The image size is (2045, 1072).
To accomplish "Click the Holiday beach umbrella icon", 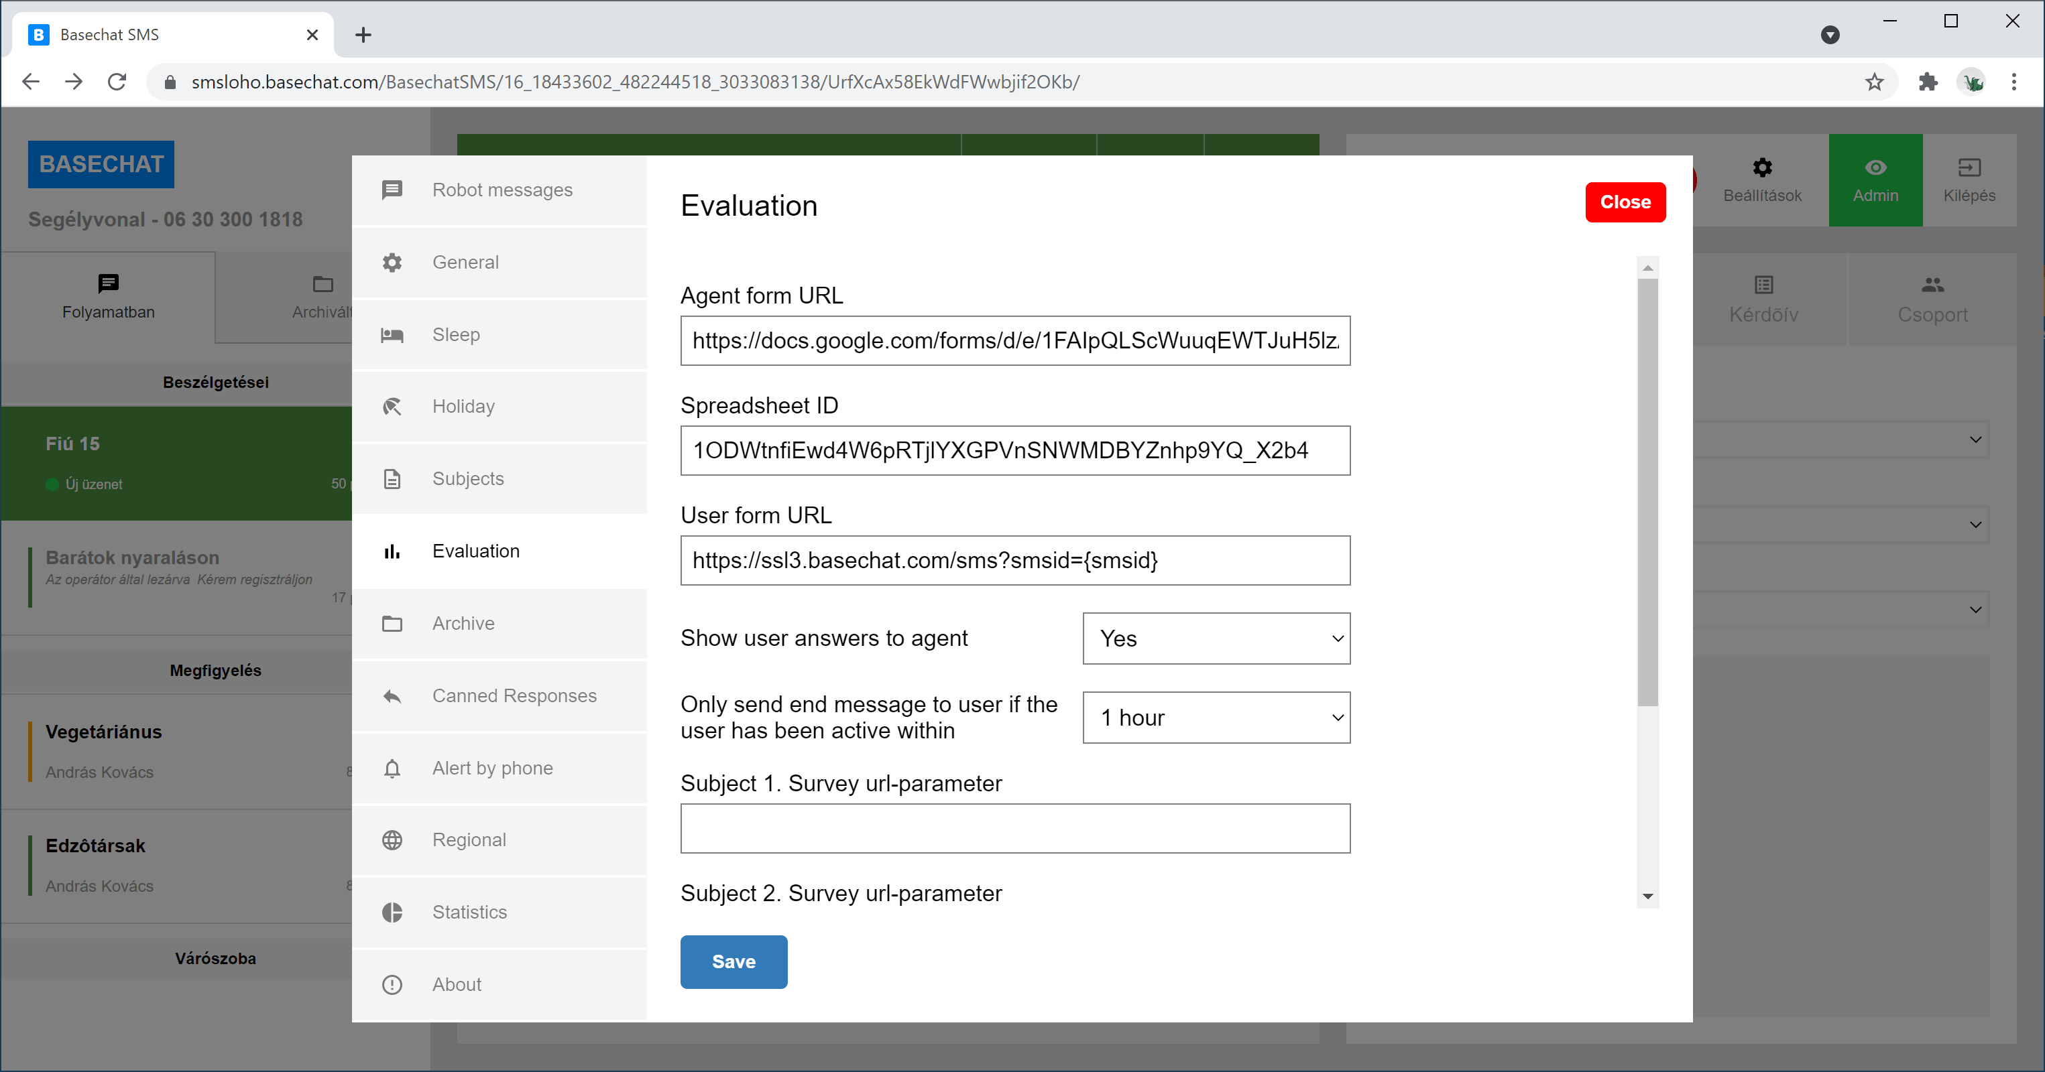I will click(392, 407).
